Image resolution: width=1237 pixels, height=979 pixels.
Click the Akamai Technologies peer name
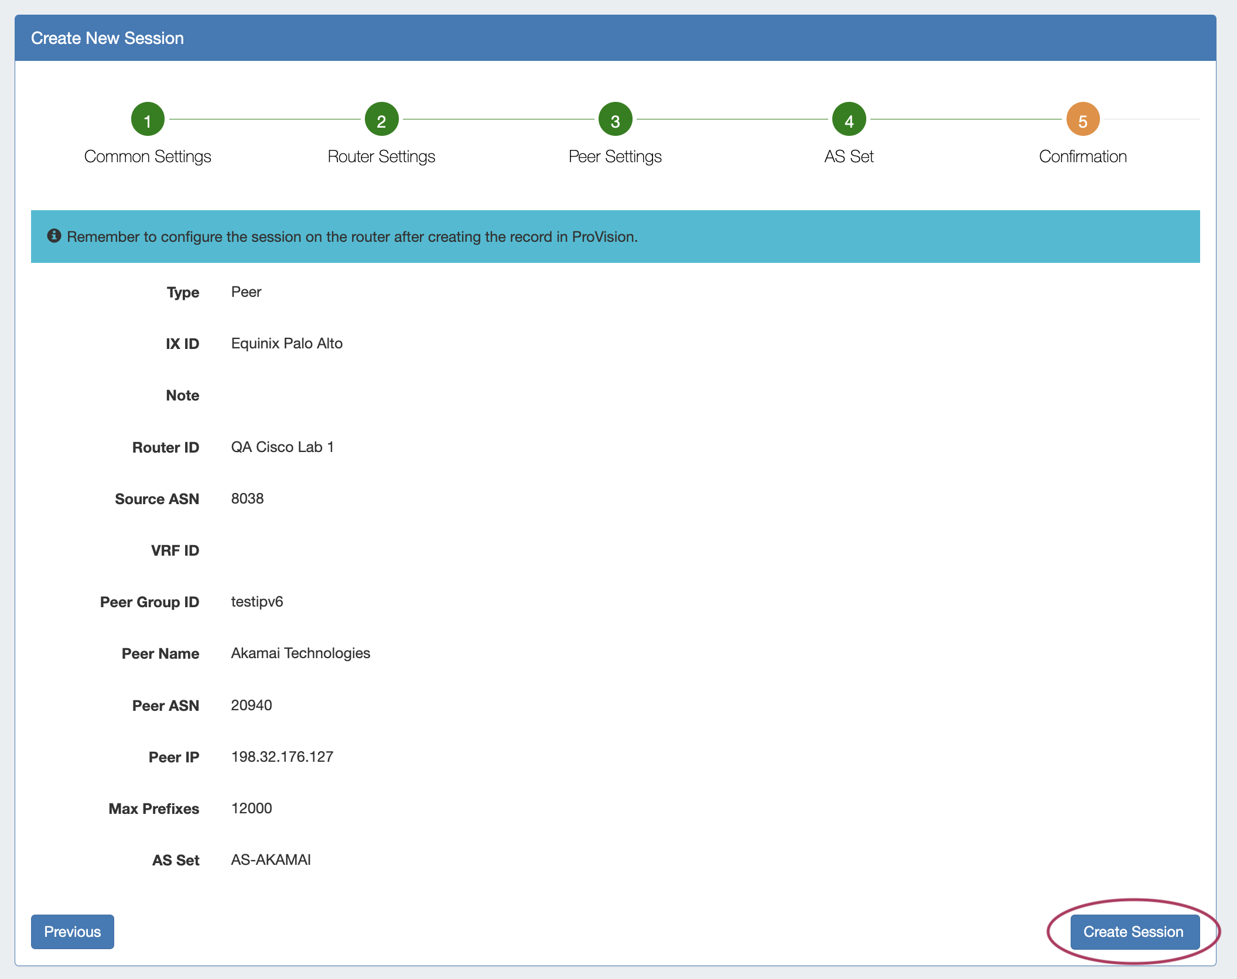(x=300, y=653)
